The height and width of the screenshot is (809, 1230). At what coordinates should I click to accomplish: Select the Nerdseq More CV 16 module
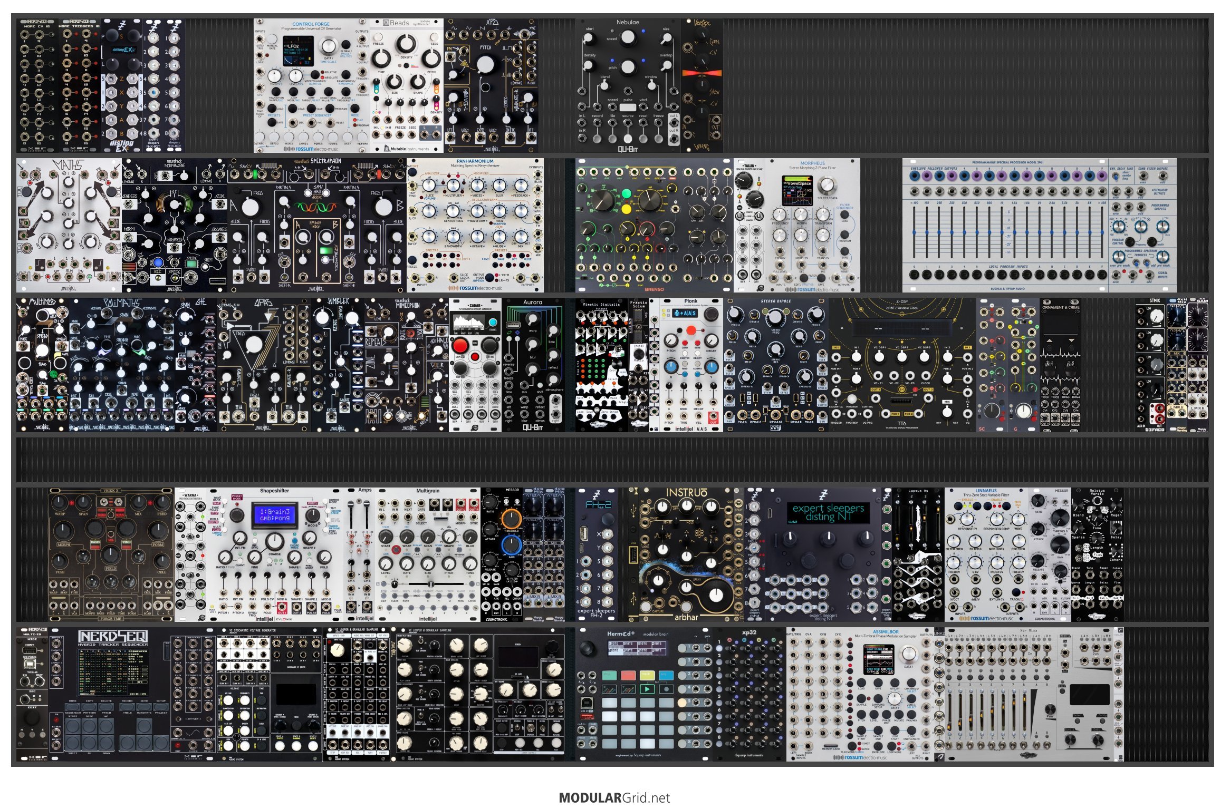37,86
